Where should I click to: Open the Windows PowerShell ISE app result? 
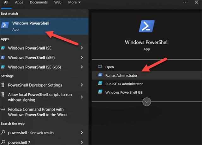click(x=44, y=48)
